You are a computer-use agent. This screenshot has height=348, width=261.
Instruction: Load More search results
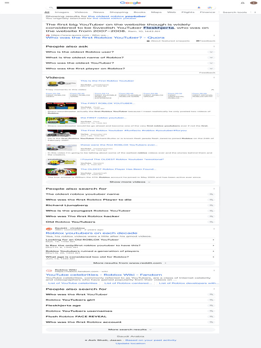pos(130,330)
